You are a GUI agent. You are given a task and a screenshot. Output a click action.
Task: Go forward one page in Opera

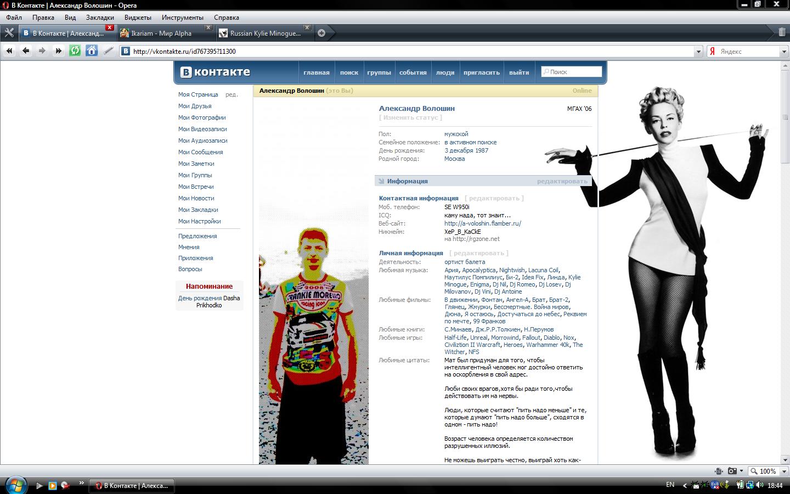coord(42,51)
